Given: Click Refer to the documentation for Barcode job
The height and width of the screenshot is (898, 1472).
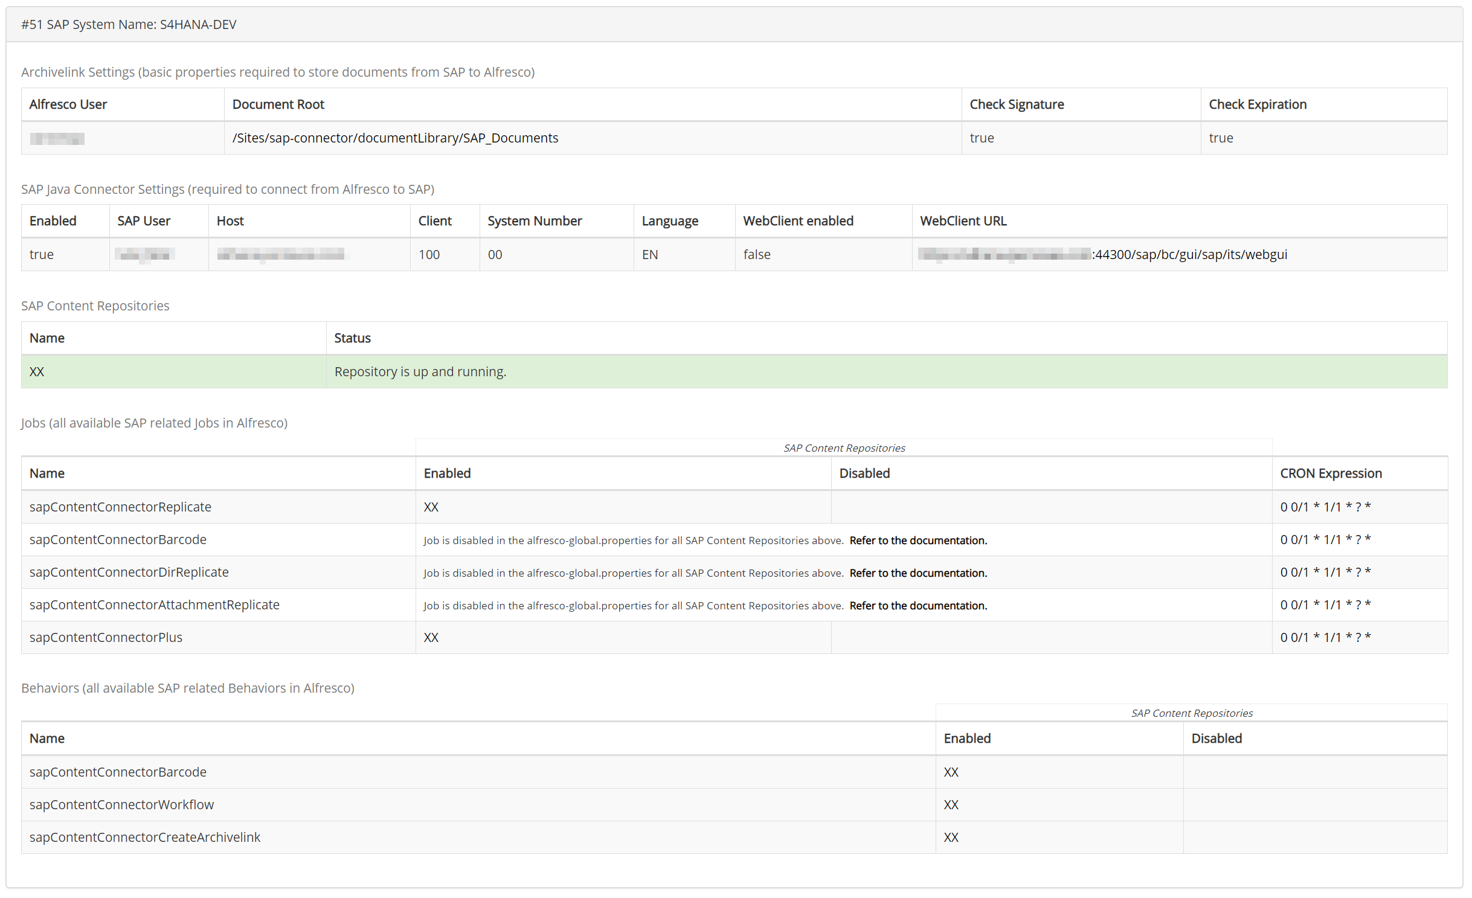Looking at the screenshot, I should click(x=918, y=540).
